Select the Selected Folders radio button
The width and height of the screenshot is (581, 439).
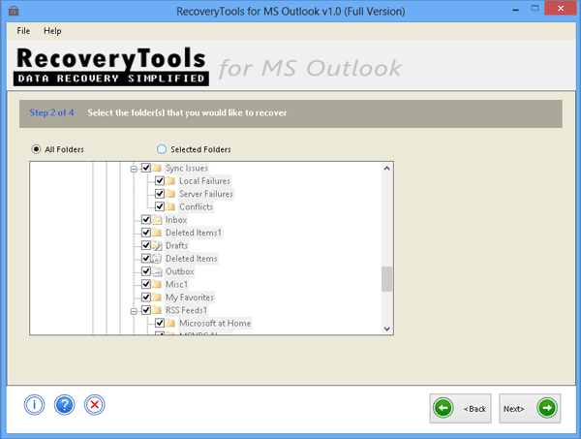pos(162,149)
